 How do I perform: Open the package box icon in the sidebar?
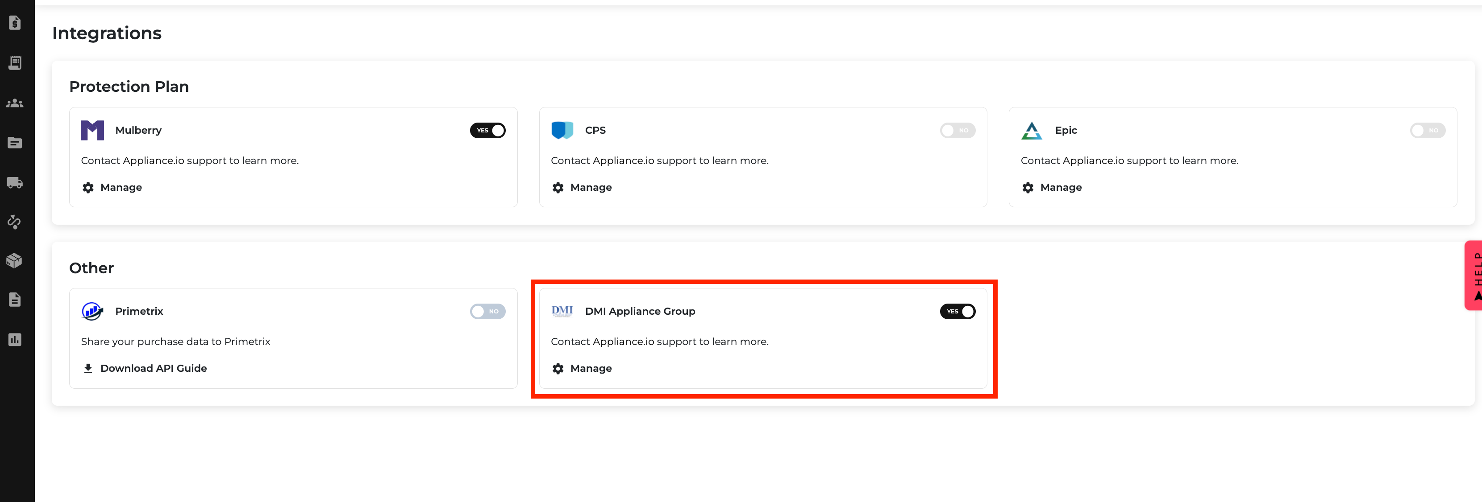pyautogui.click(x=15, y=260)
